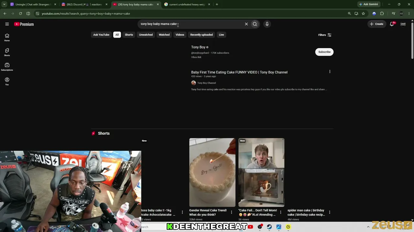Open the YouTube account avatar menu
The width and height of the screenshot is (414, 232).
click(403, 24)
